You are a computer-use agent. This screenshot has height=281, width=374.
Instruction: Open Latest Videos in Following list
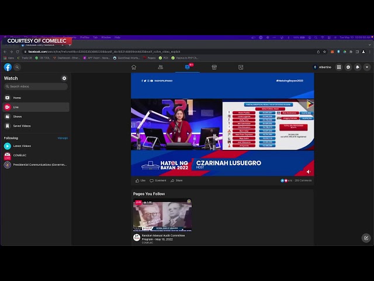(x=36, y=146)
